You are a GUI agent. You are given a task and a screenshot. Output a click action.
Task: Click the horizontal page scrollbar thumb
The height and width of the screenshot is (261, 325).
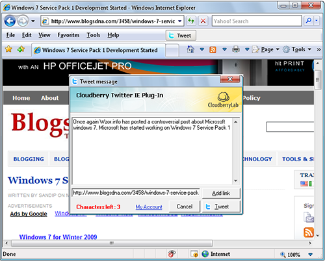(112, 243)
